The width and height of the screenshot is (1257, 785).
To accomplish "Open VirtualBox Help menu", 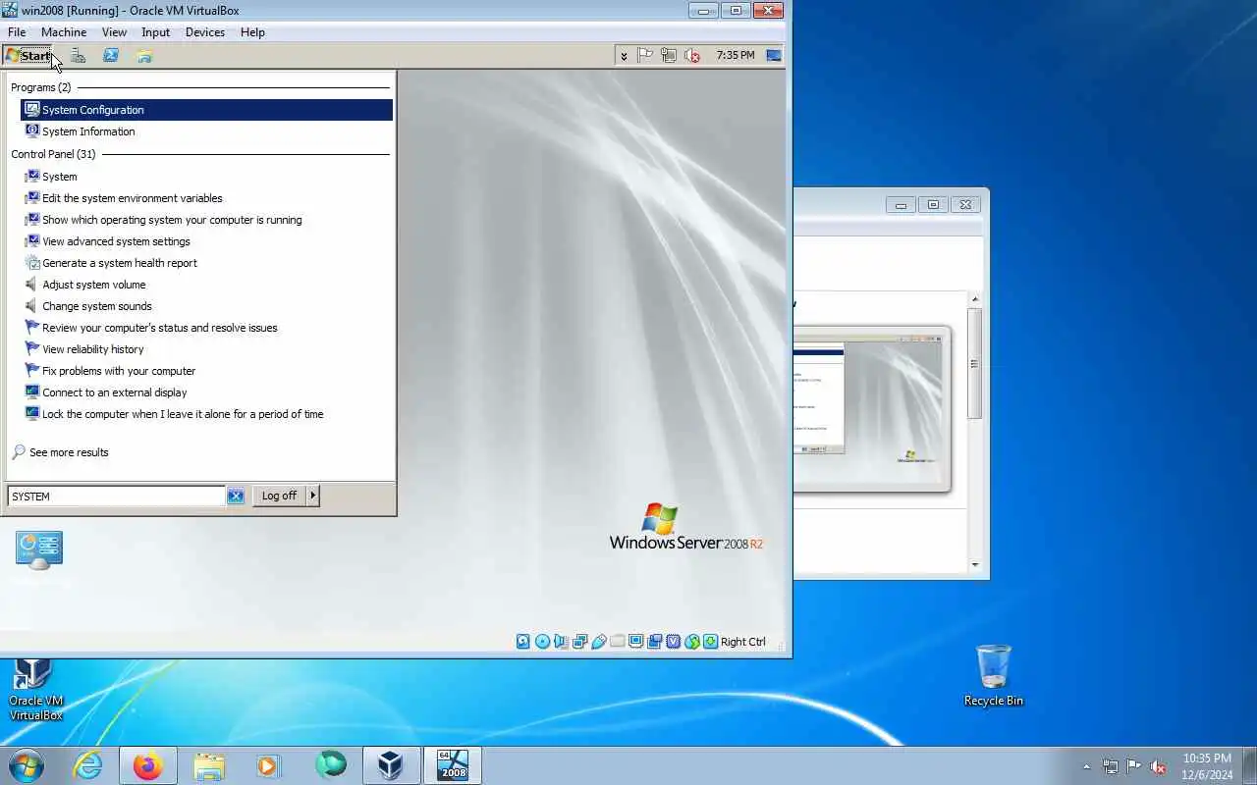I will [x=252, y=32].
